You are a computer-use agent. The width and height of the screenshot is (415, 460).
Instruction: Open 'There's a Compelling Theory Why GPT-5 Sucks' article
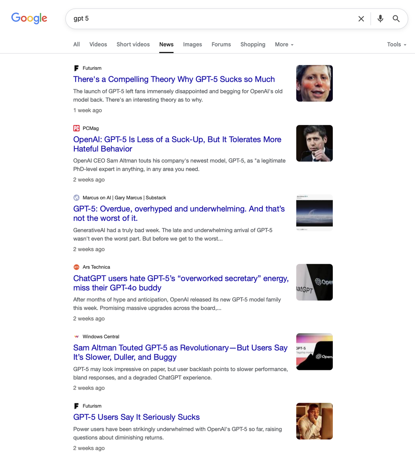click(x=174, y=79)
